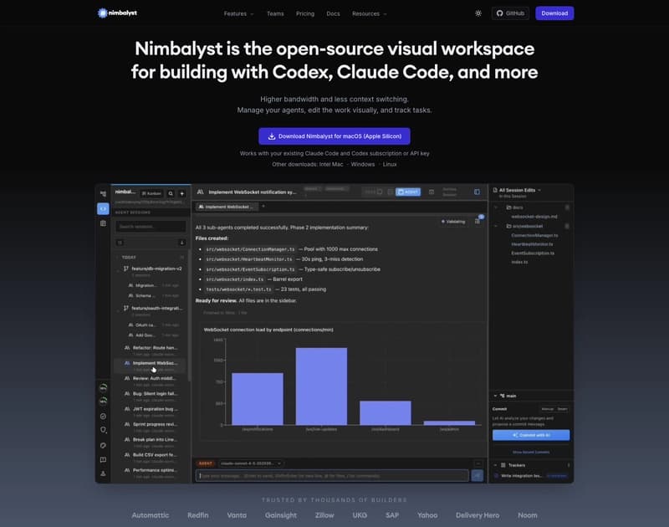The height and width of the screenshot is (527, 669).
Task: Click the Nimbalyst logo in the header
Action: tap(117, 13)
